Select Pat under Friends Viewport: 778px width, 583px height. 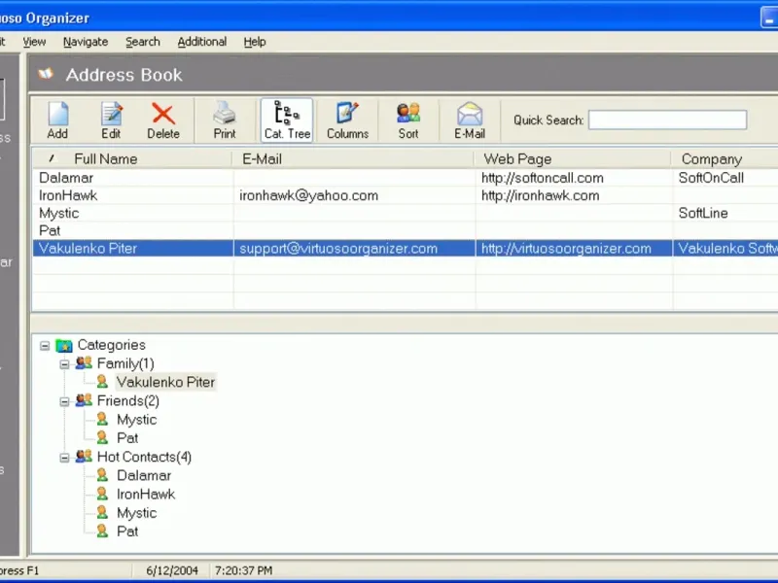pyautogui.click(x=127, y=438)
